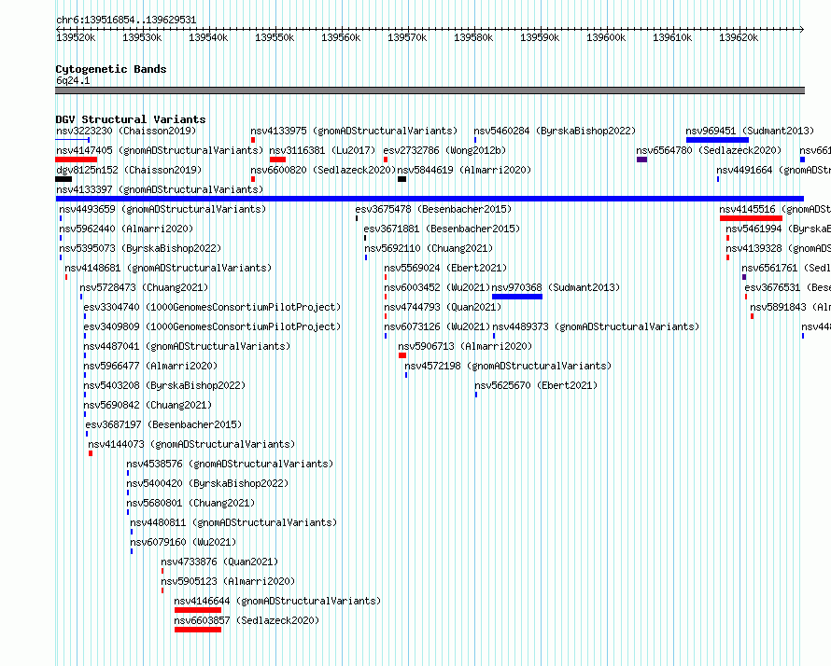The width and height of the screenshot is (831, 666).
Task: Click the nsv3223230 (Chaisson2019) variant label
Action: (x=126, y=131)
